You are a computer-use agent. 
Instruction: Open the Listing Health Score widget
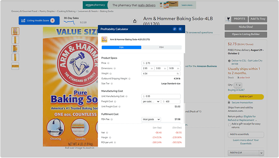click(39, 21)
